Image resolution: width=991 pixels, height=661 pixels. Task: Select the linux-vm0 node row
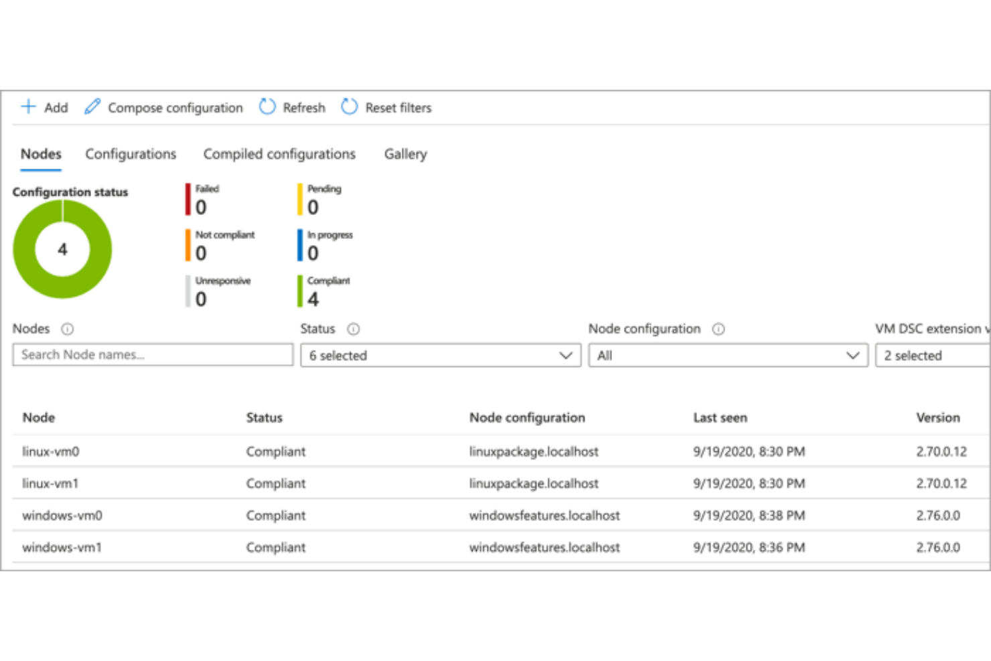[50, 451]
